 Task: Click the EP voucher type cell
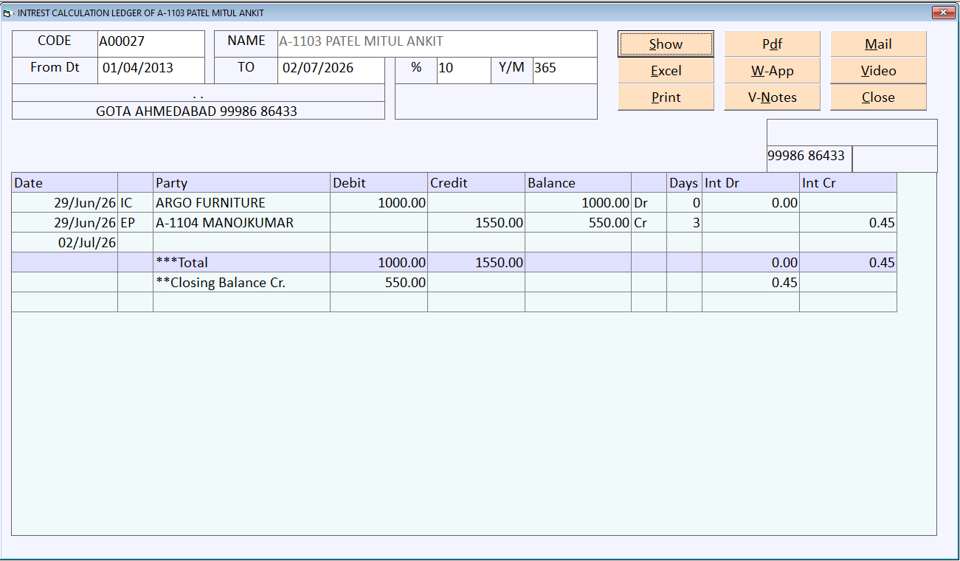click(x=135, y=223)
